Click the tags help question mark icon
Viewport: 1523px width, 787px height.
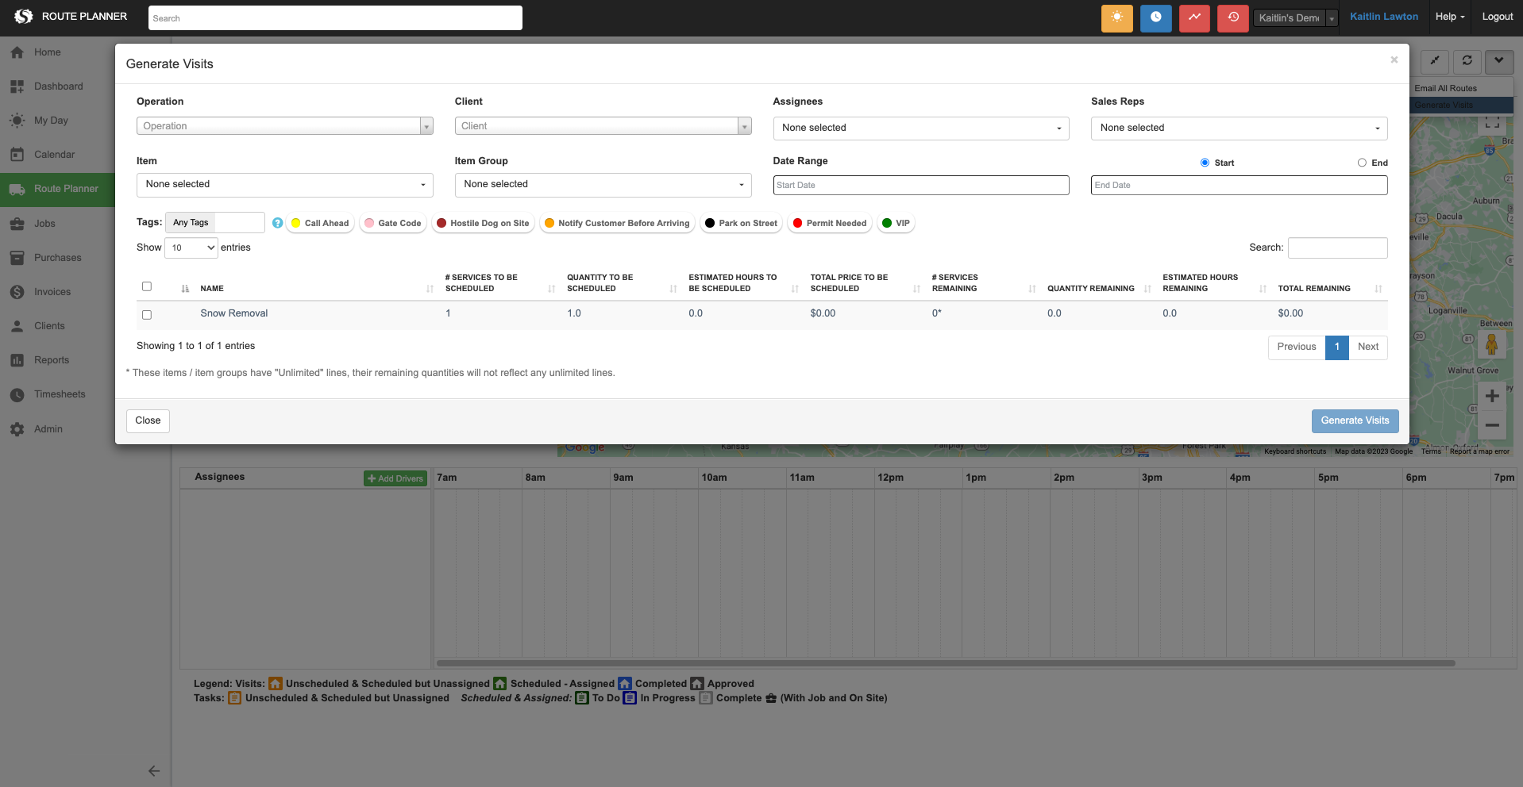click(277, 223)
